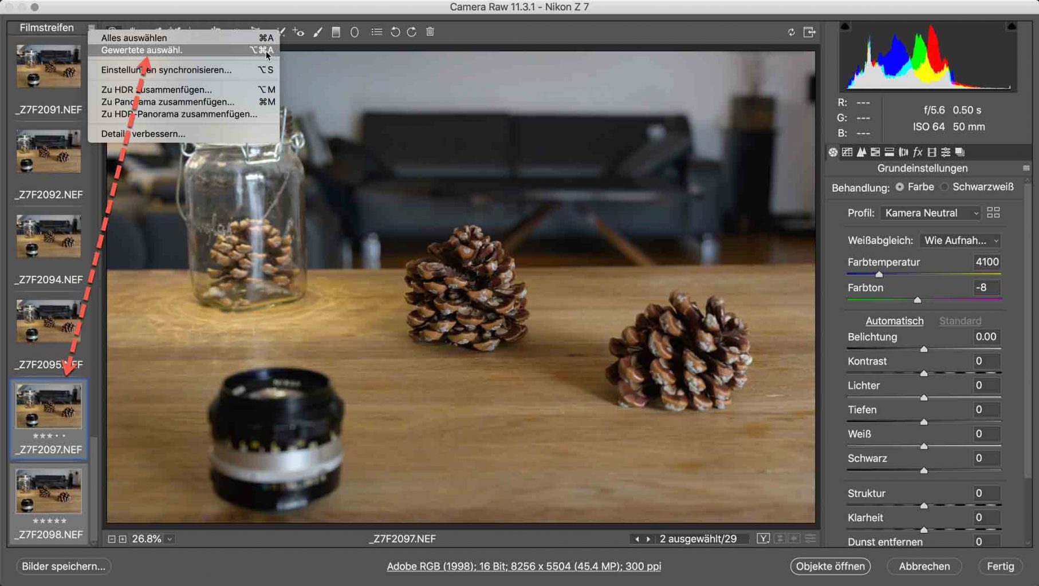1039x586 pixels.
Task: Click Automatisch tone link
Action: 894,321
